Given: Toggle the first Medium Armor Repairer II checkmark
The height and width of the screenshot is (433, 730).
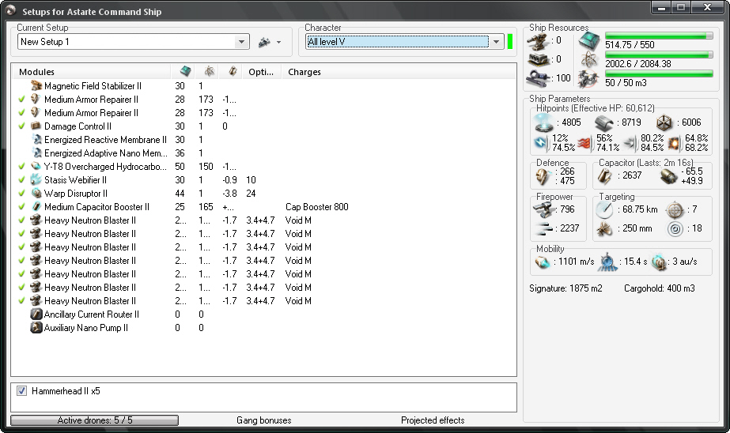Looking at the screenshot, I should [x=21, y=100].
